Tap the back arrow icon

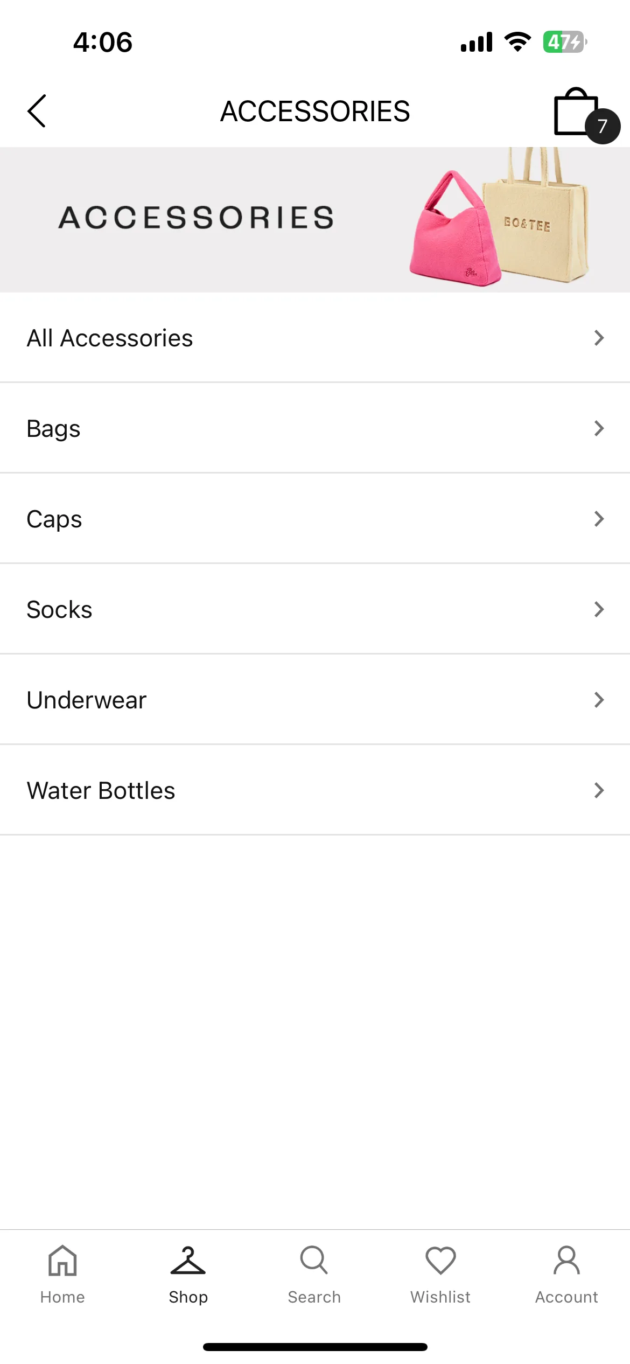tap(37, 111)
